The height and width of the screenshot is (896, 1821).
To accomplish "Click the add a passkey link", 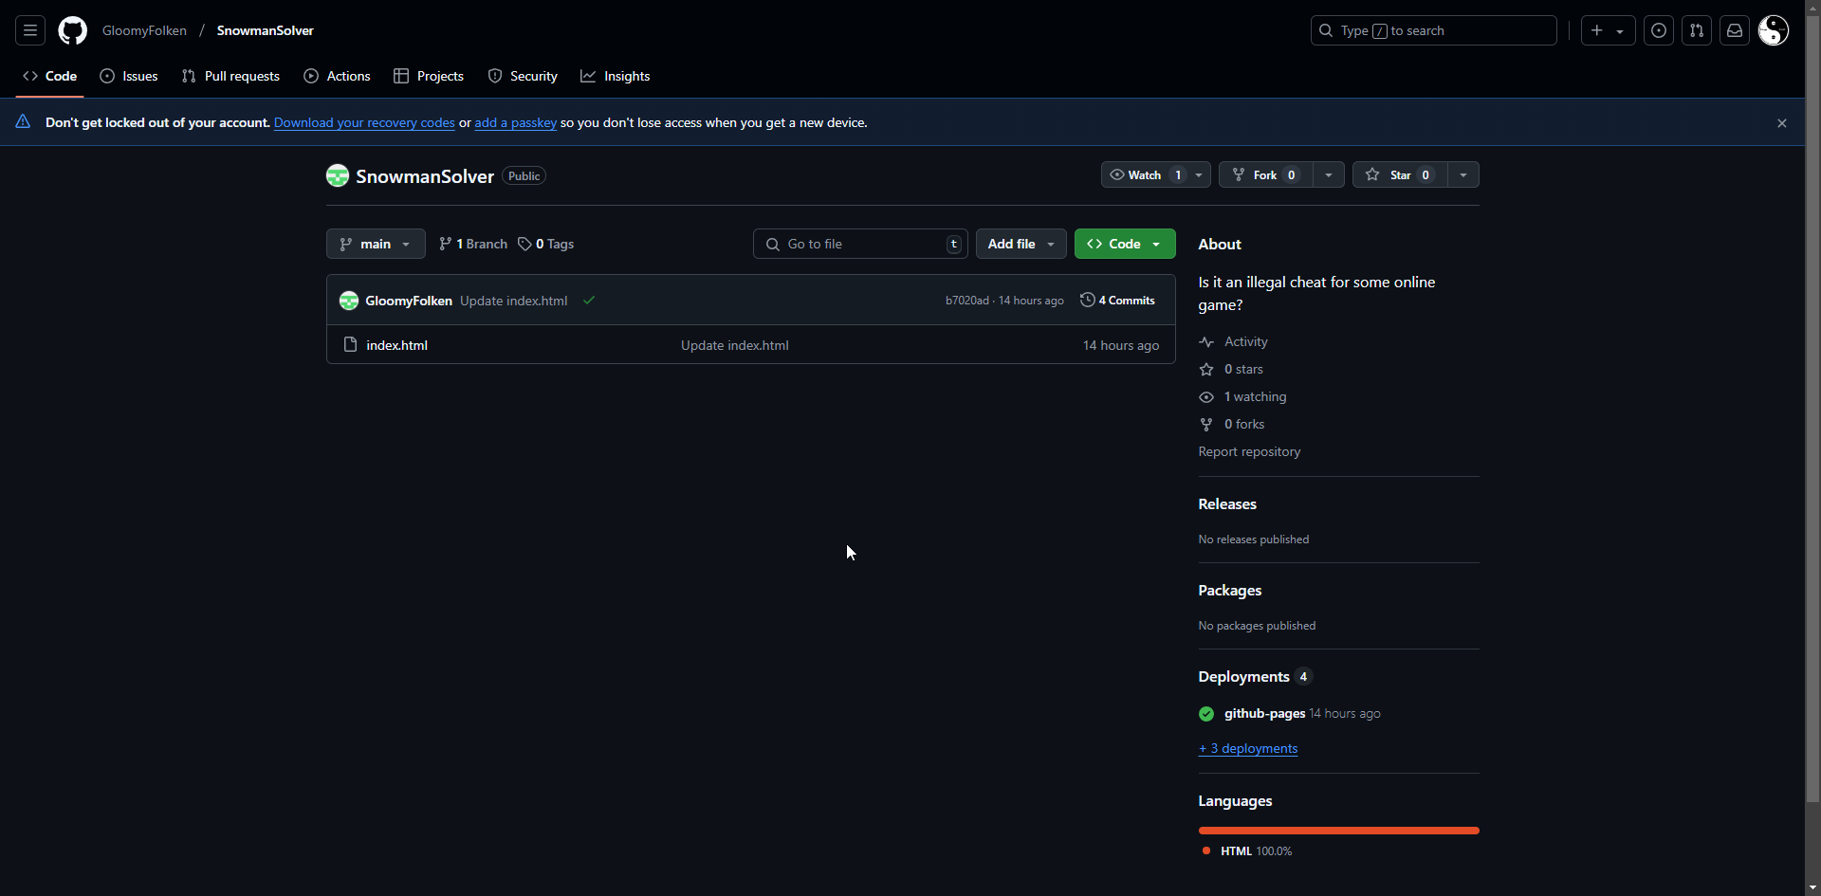I will click(x=516, y=122).
